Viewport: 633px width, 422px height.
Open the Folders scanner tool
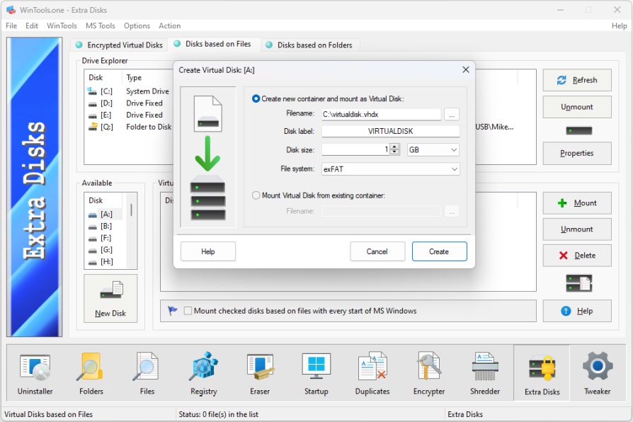click(91, 373)
